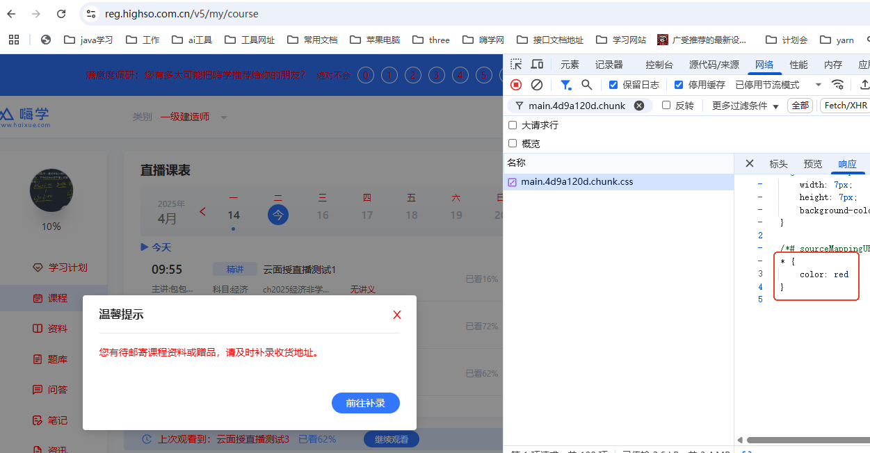Open the 已停用节流模式 throttling dropdown
870x453 pixels.
click(x=778, y=85)
